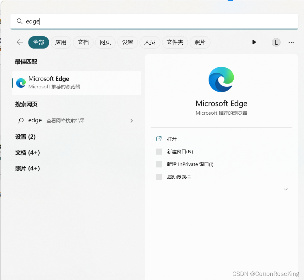
Task: Click the large Edge logo in preview pane
Action: (221, 80)
